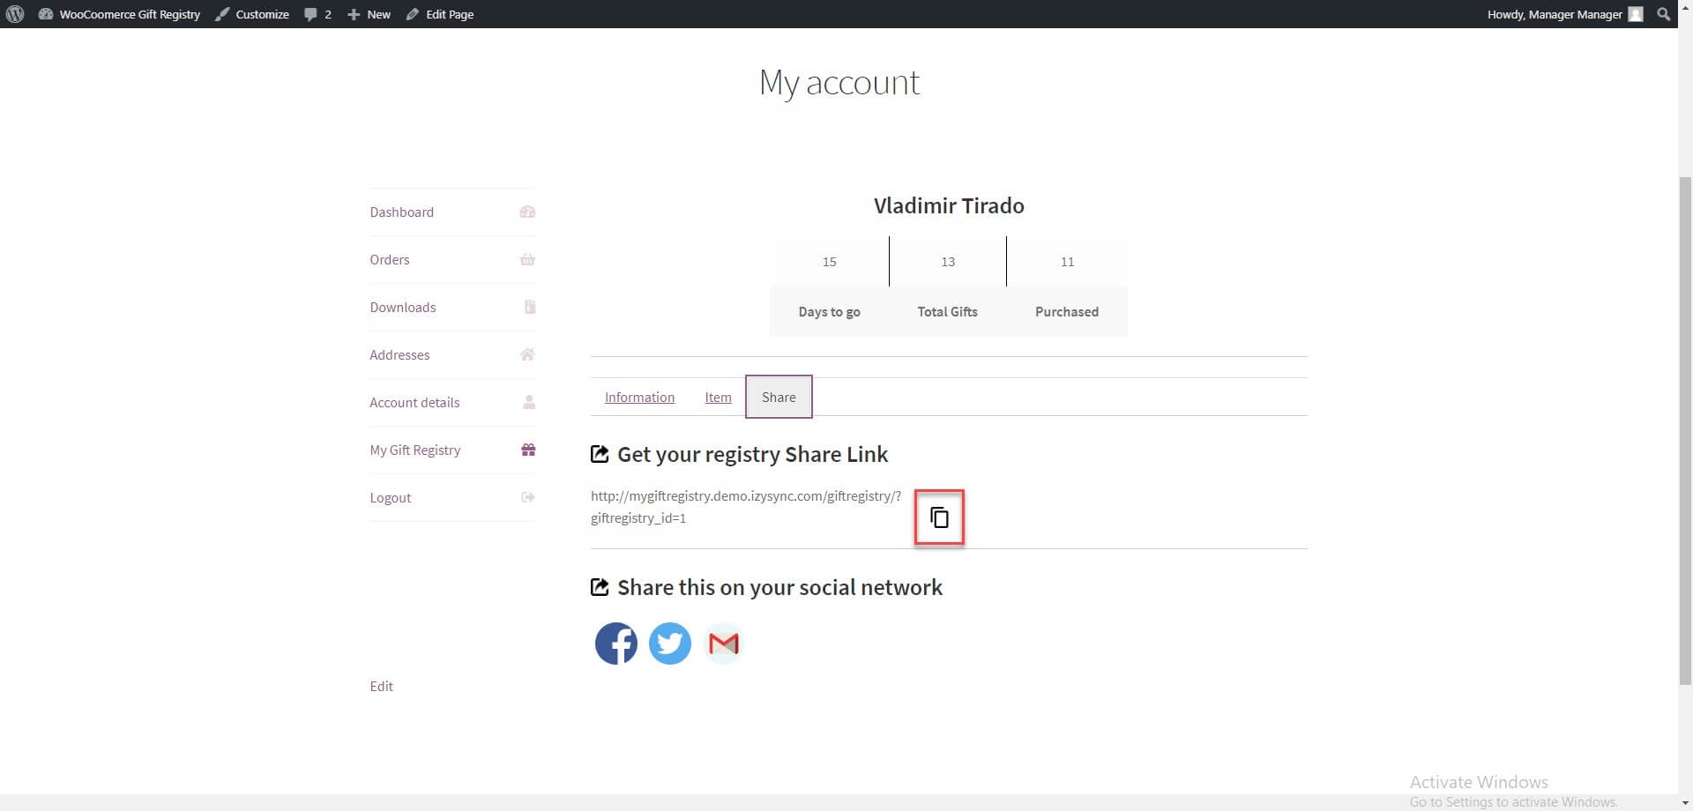Share registry via Gmail icon
1693x811 pixels.
pyautogui.click(x=724, y=644)
